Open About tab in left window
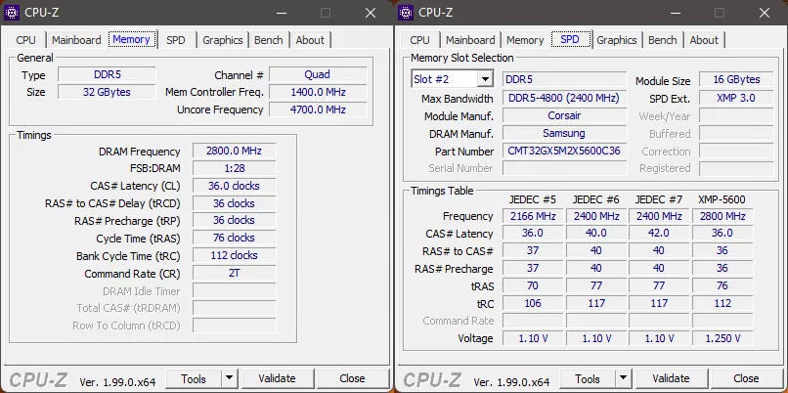Screen dimensions: 788x393 point(310,40)
